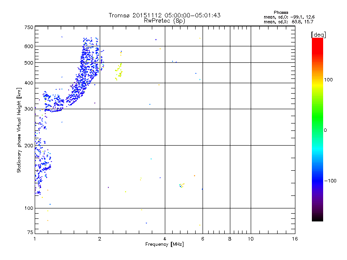Click the "Stationary phase Virtual Height [km]" y-axis title

pos(19,130)
